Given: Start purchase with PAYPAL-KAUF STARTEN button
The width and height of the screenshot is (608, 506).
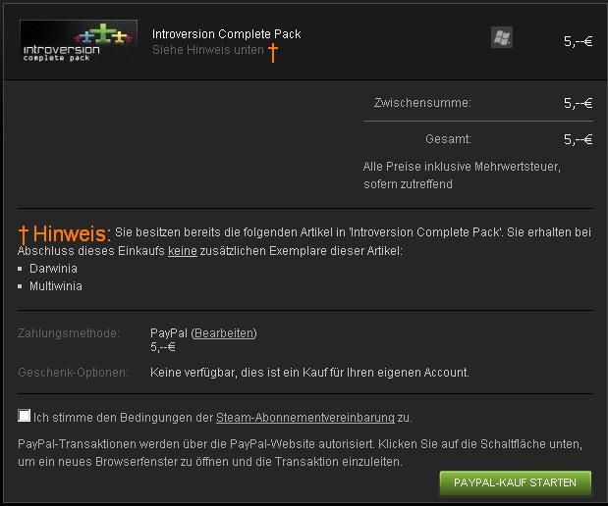Looking at the screenshot, I should pyautogui.click(x=516, y=482).
